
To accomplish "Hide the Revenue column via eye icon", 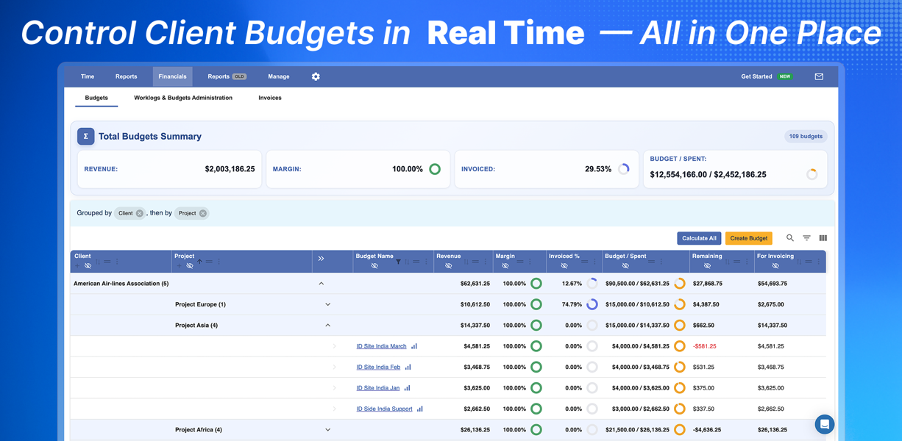I will [448, 266].
